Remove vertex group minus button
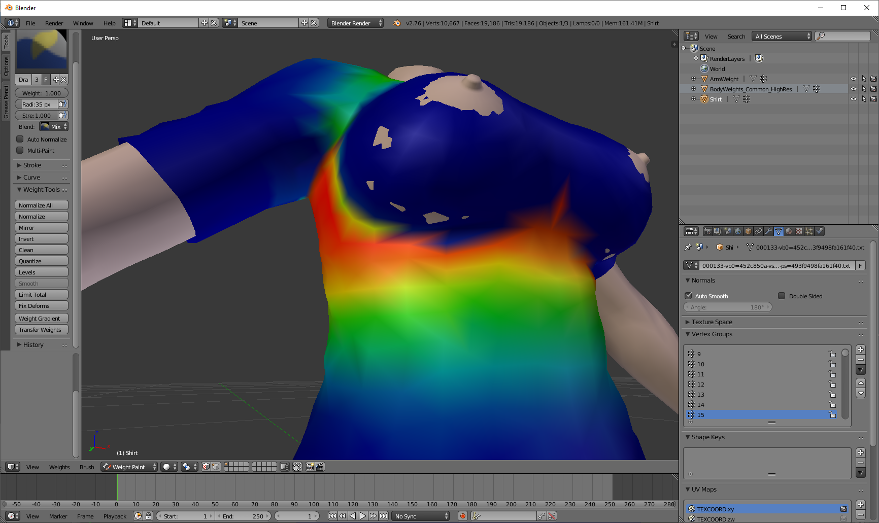 click(861, 360)
